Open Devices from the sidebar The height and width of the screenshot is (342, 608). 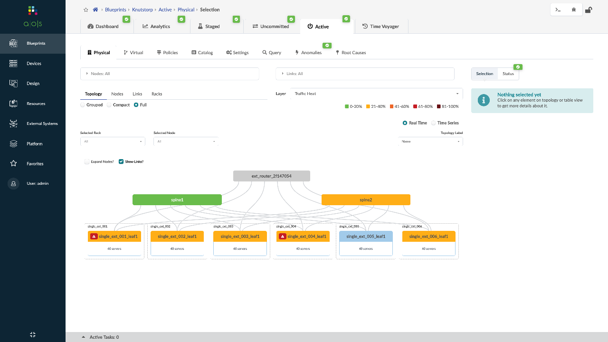point(33,64)
